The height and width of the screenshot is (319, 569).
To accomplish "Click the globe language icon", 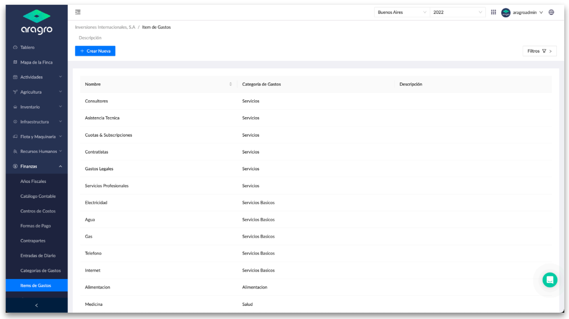I will (x=551, y=12).
